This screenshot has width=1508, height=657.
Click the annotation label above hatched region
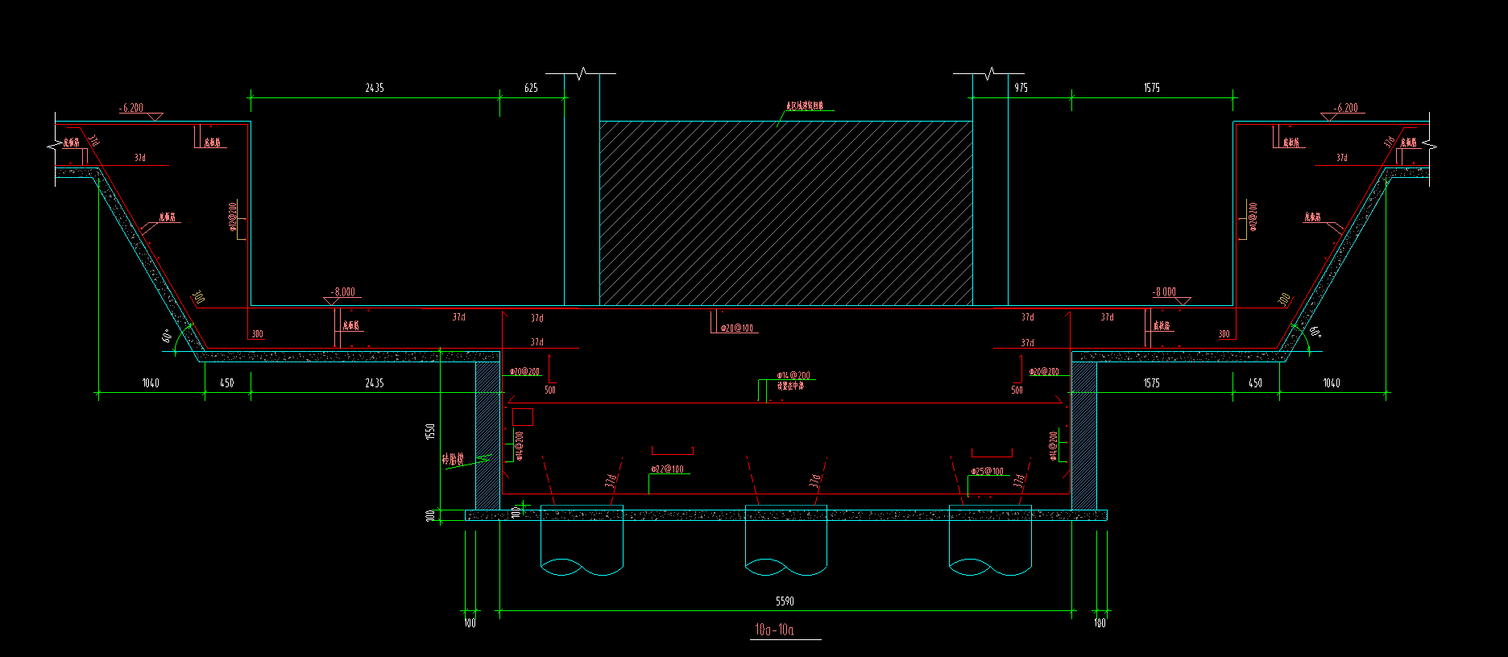click(805, 105)
